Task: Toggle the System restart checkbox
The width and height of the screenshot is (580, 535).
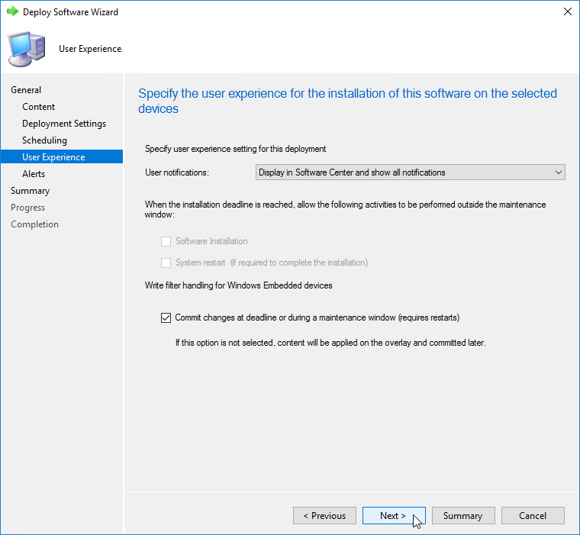Action: pos(166,263)
